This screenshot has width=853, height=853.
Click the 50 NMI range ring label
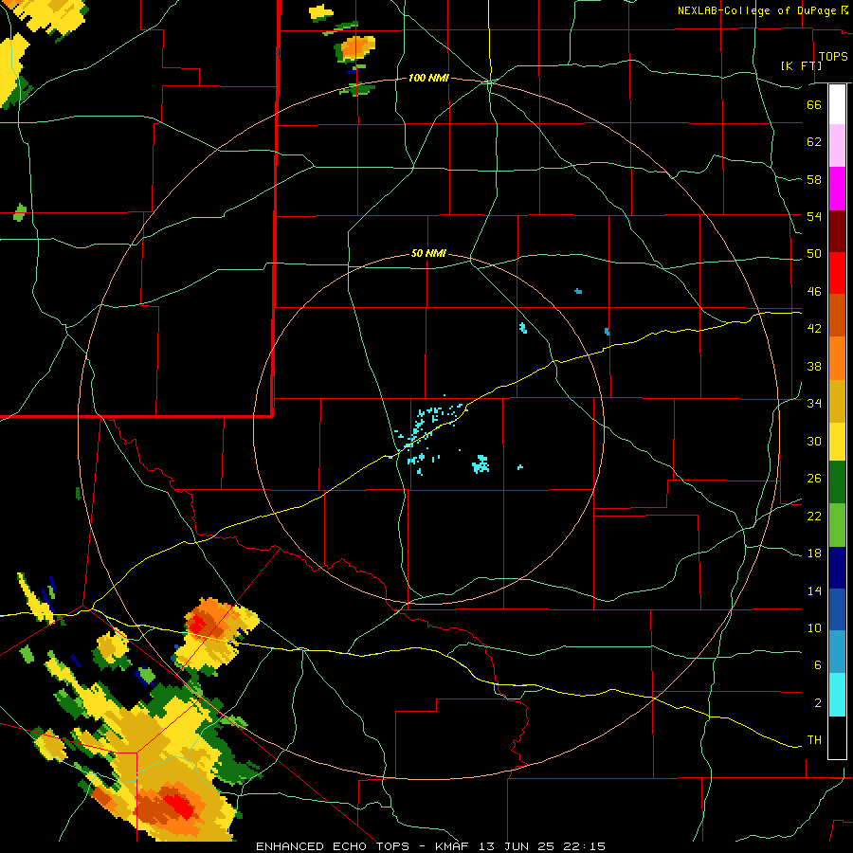pyautogui.click(x=428, y=253)
